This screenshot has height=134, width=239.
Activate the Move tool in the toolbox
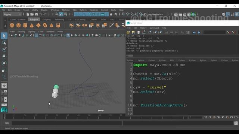coord(4,56)
